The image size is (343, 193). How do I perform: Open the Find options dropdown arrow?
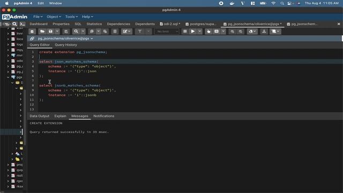83,32
